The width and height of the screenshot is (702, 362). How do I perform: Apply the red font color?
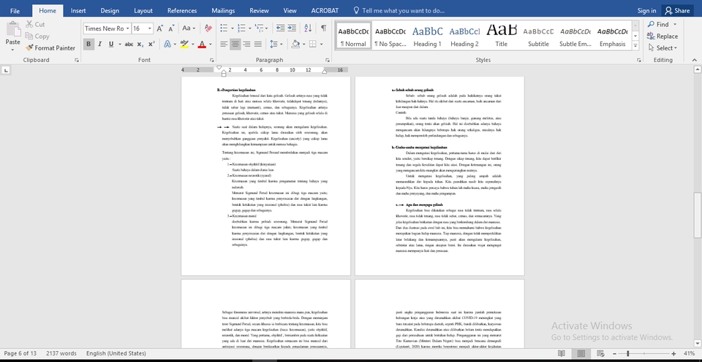202,44
